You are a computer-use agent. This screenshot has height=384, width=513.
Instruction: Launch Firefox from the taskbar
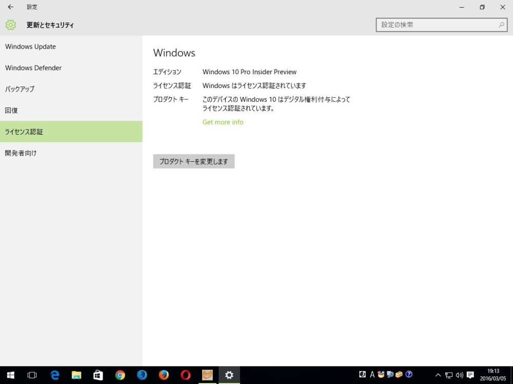(x=164, y=375)
